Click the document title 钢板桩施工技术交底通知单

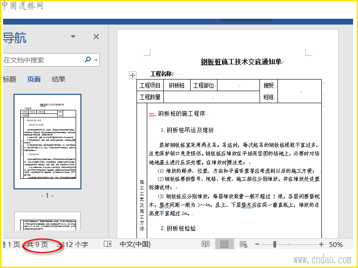pyautogui.click(x=241, y=62)
